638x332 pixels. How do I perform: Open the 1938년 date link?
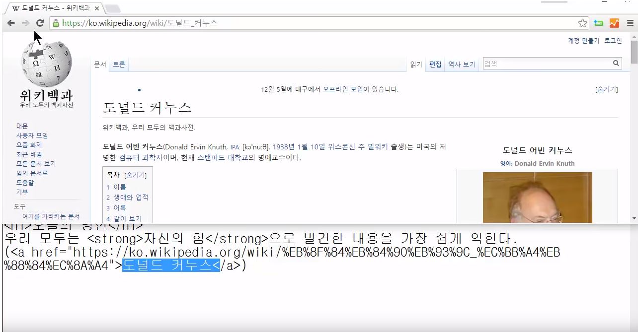(283, 147)
